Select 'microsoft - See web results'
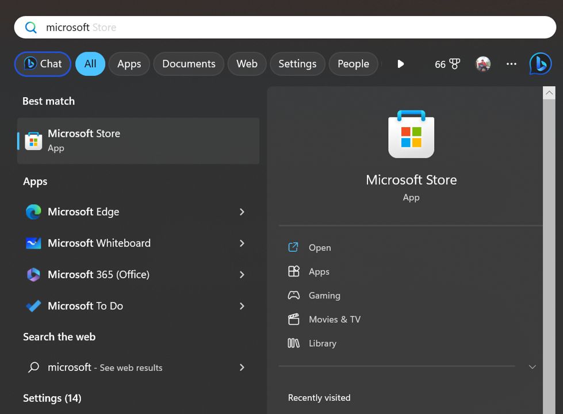 [138, 367]
